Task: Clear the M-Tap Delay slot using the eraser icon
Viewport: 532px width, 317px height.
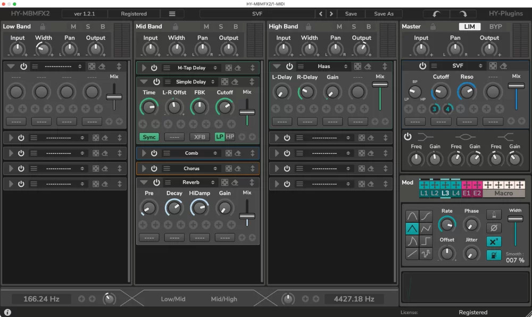Action: tap(238, 68)
